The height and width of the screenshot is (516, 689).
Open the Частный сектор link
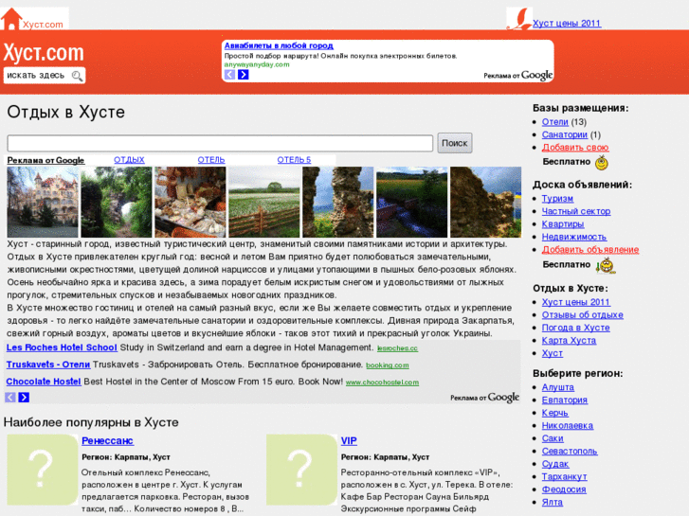[x=576, y=211]
